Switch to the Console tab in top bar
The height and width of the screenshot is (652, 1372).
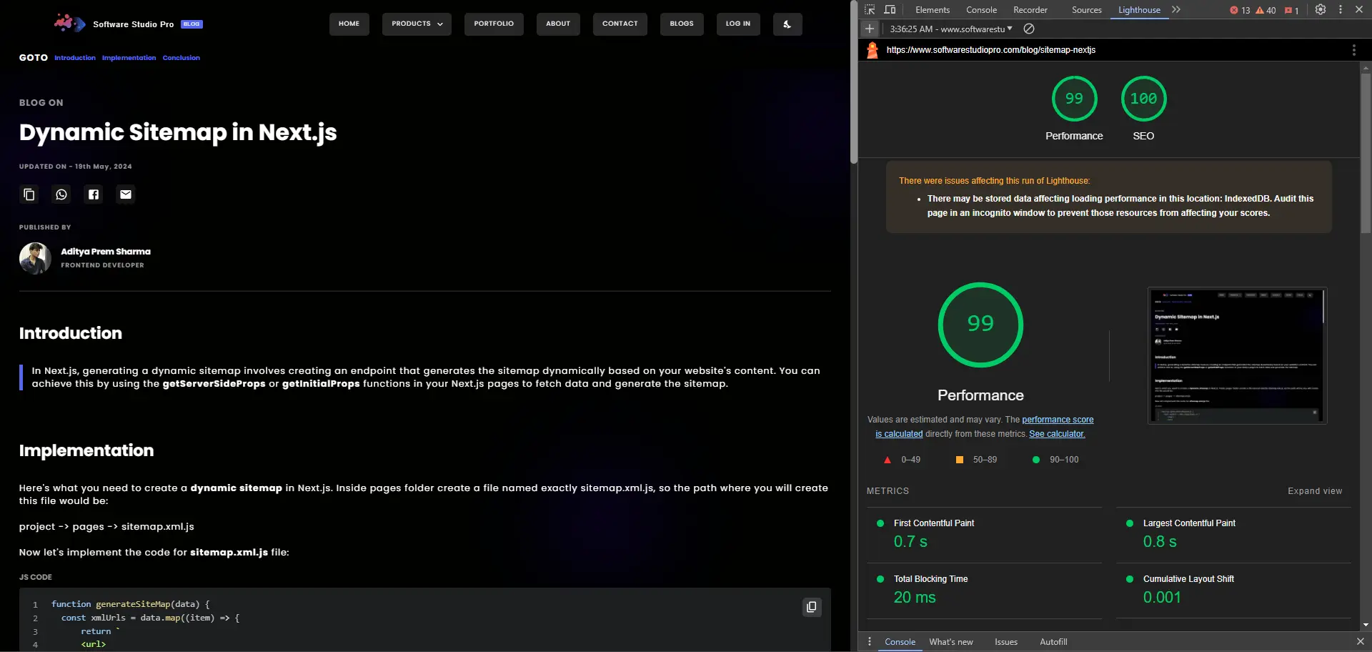981,10
